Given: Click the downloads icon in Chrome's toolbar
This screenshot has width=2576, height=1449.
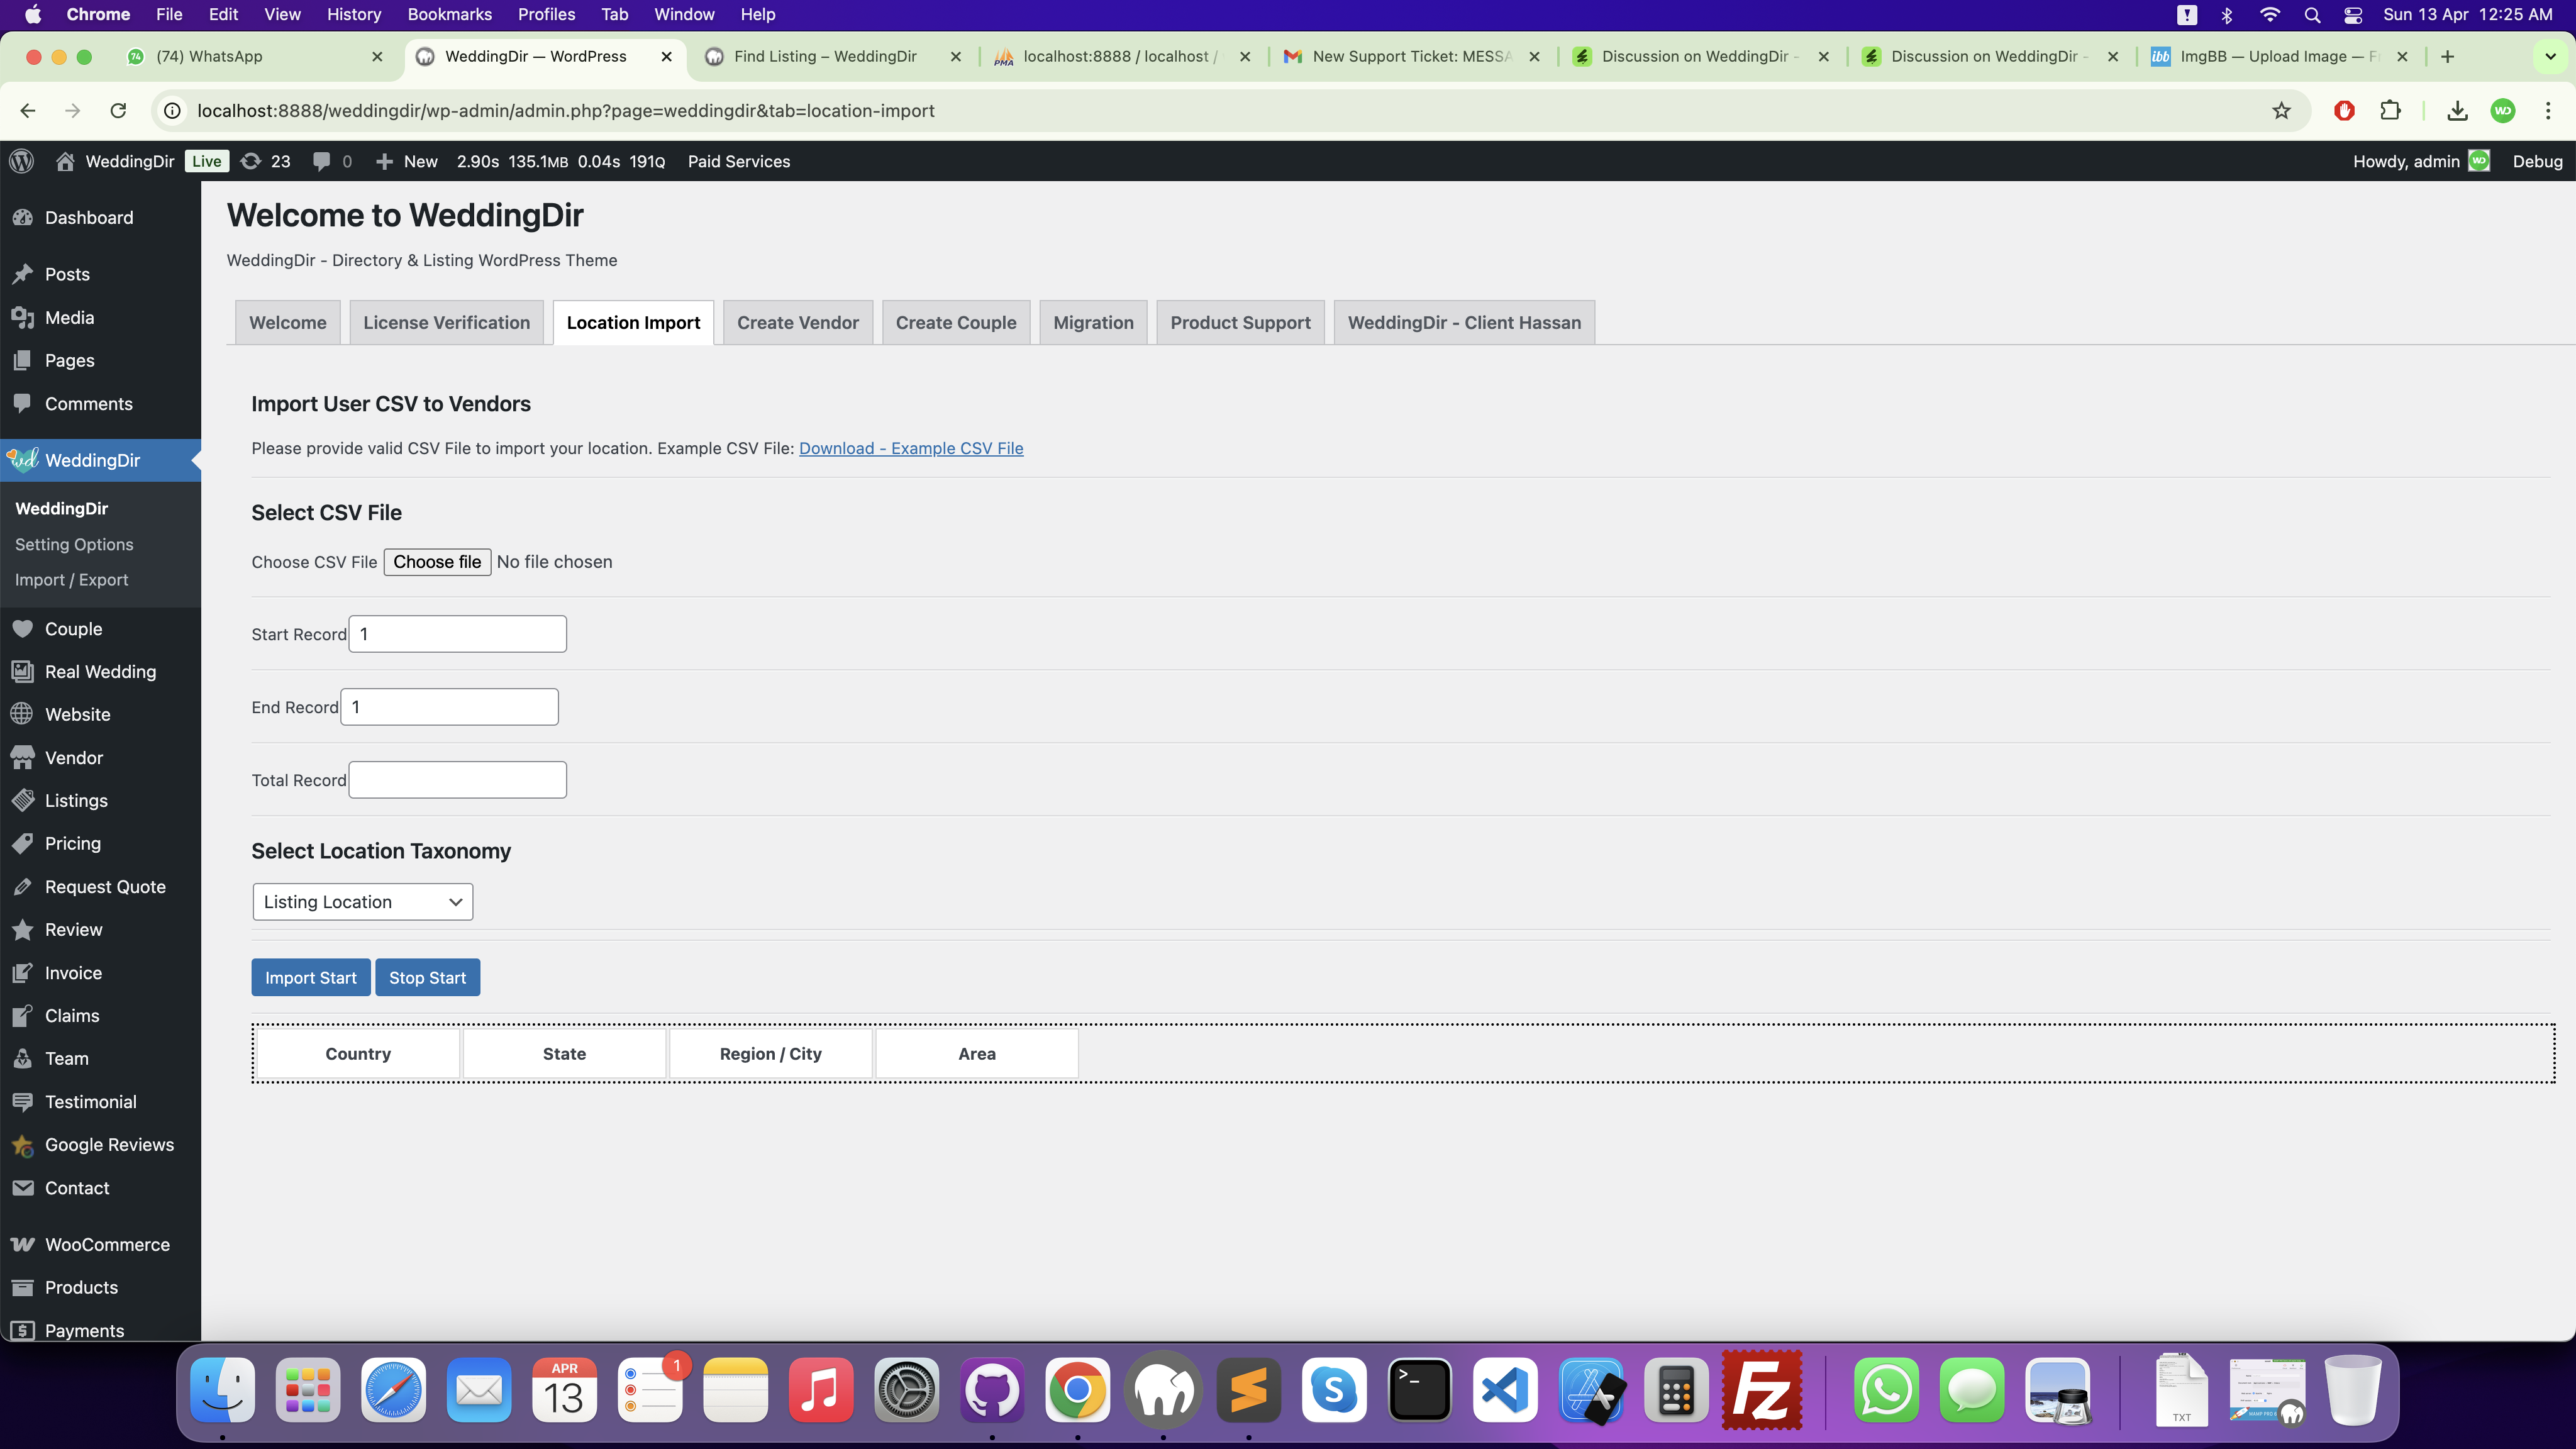Looking at the screenshot, I should click(2457, 110).
